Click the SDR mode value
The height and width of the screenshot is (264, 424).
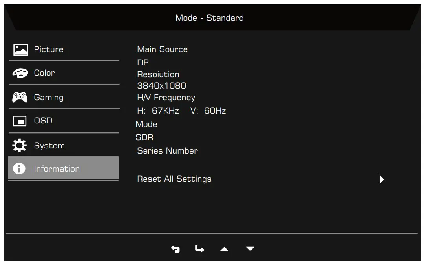144,137
